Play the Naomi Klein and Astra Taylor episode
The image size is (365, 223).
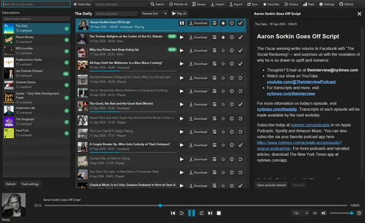tap(181, 119)
